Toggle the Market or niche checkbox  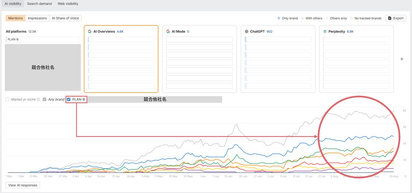click(x=8, y=99)
